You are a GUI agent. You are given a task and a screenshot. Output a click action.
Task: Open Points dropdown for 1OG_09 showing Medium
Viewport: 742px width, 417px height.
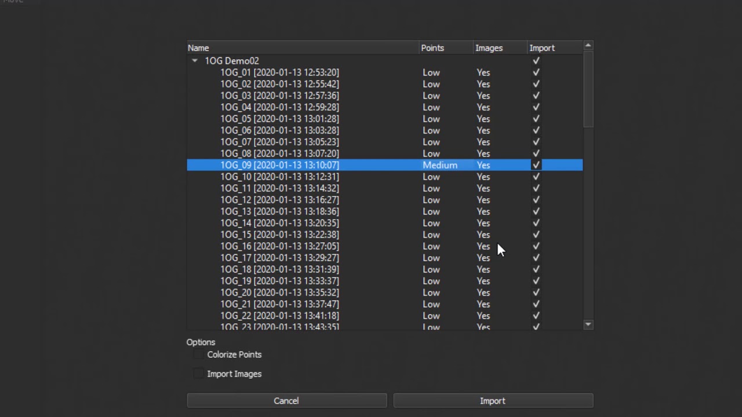point(440,165)
